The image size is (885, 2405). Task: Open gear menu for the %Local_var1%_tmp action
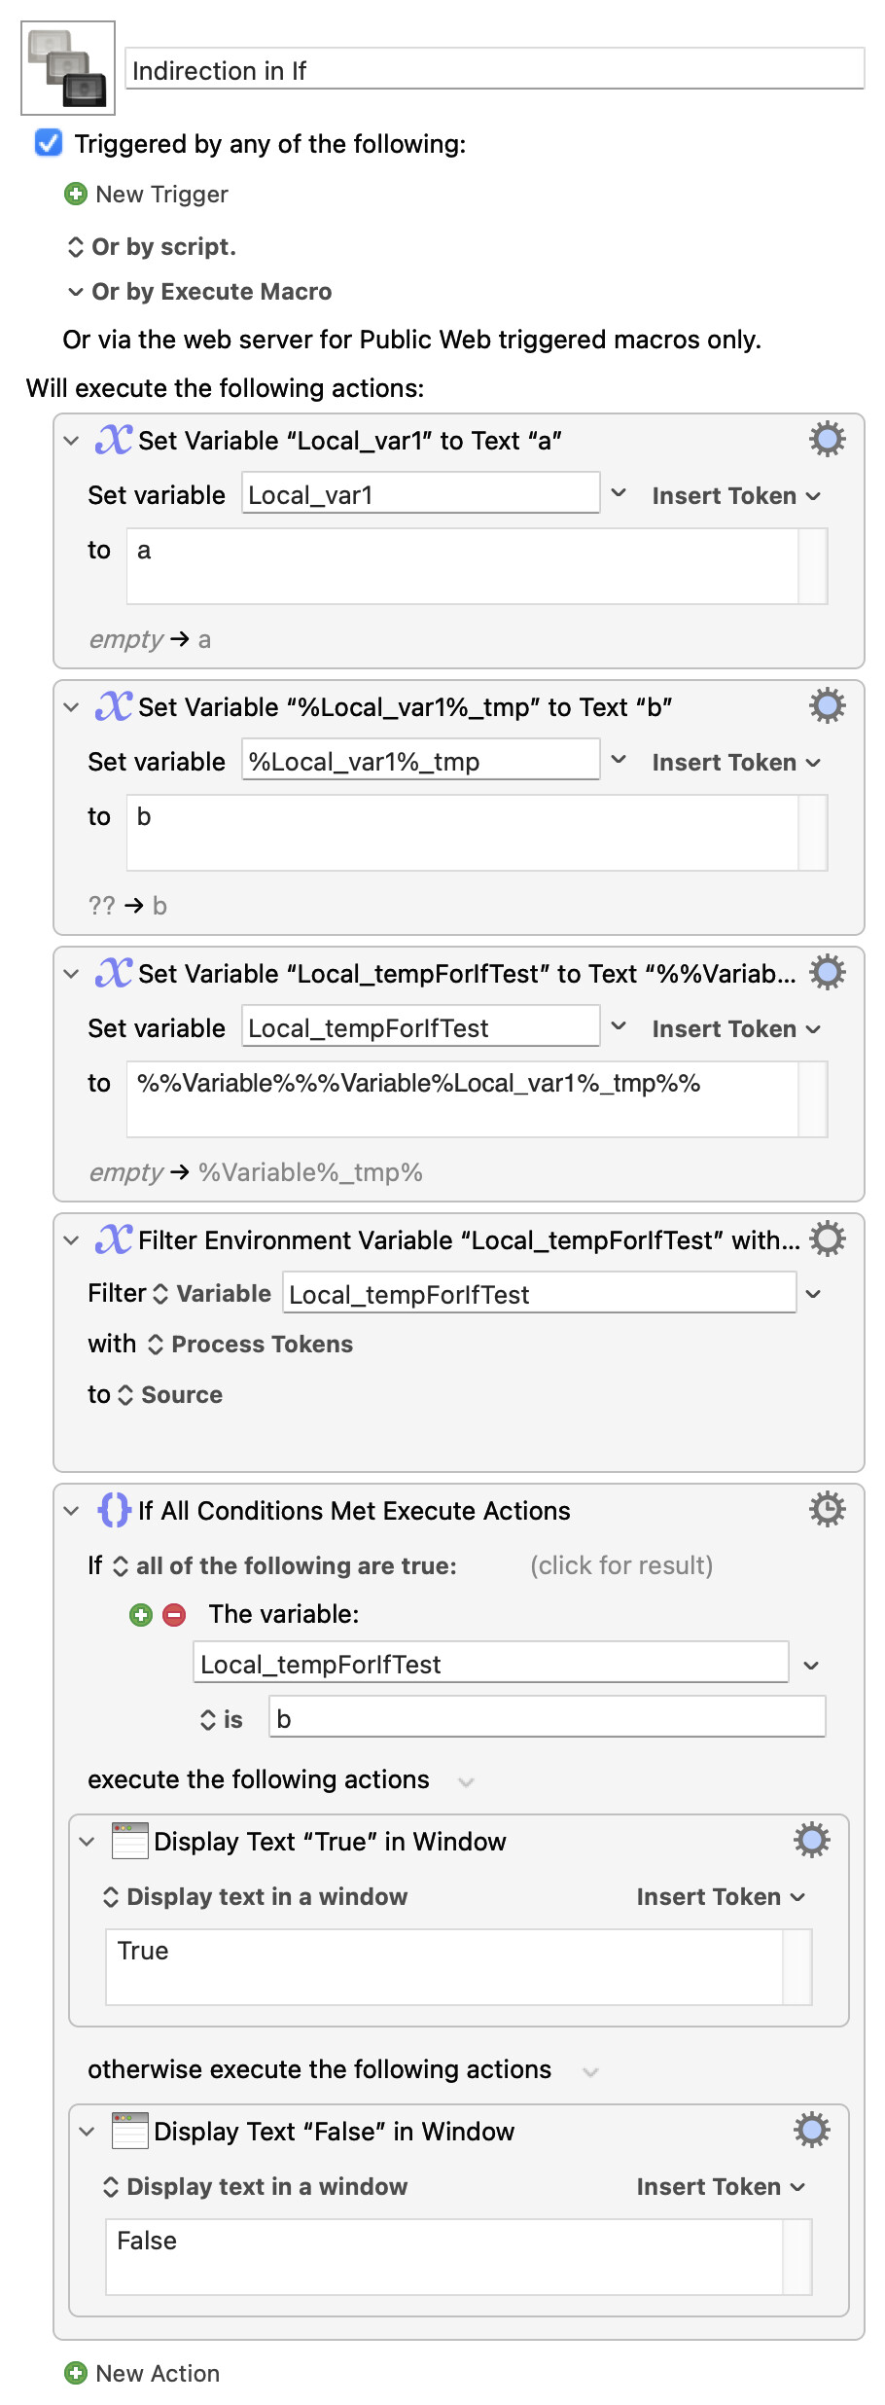click(827, 706)
